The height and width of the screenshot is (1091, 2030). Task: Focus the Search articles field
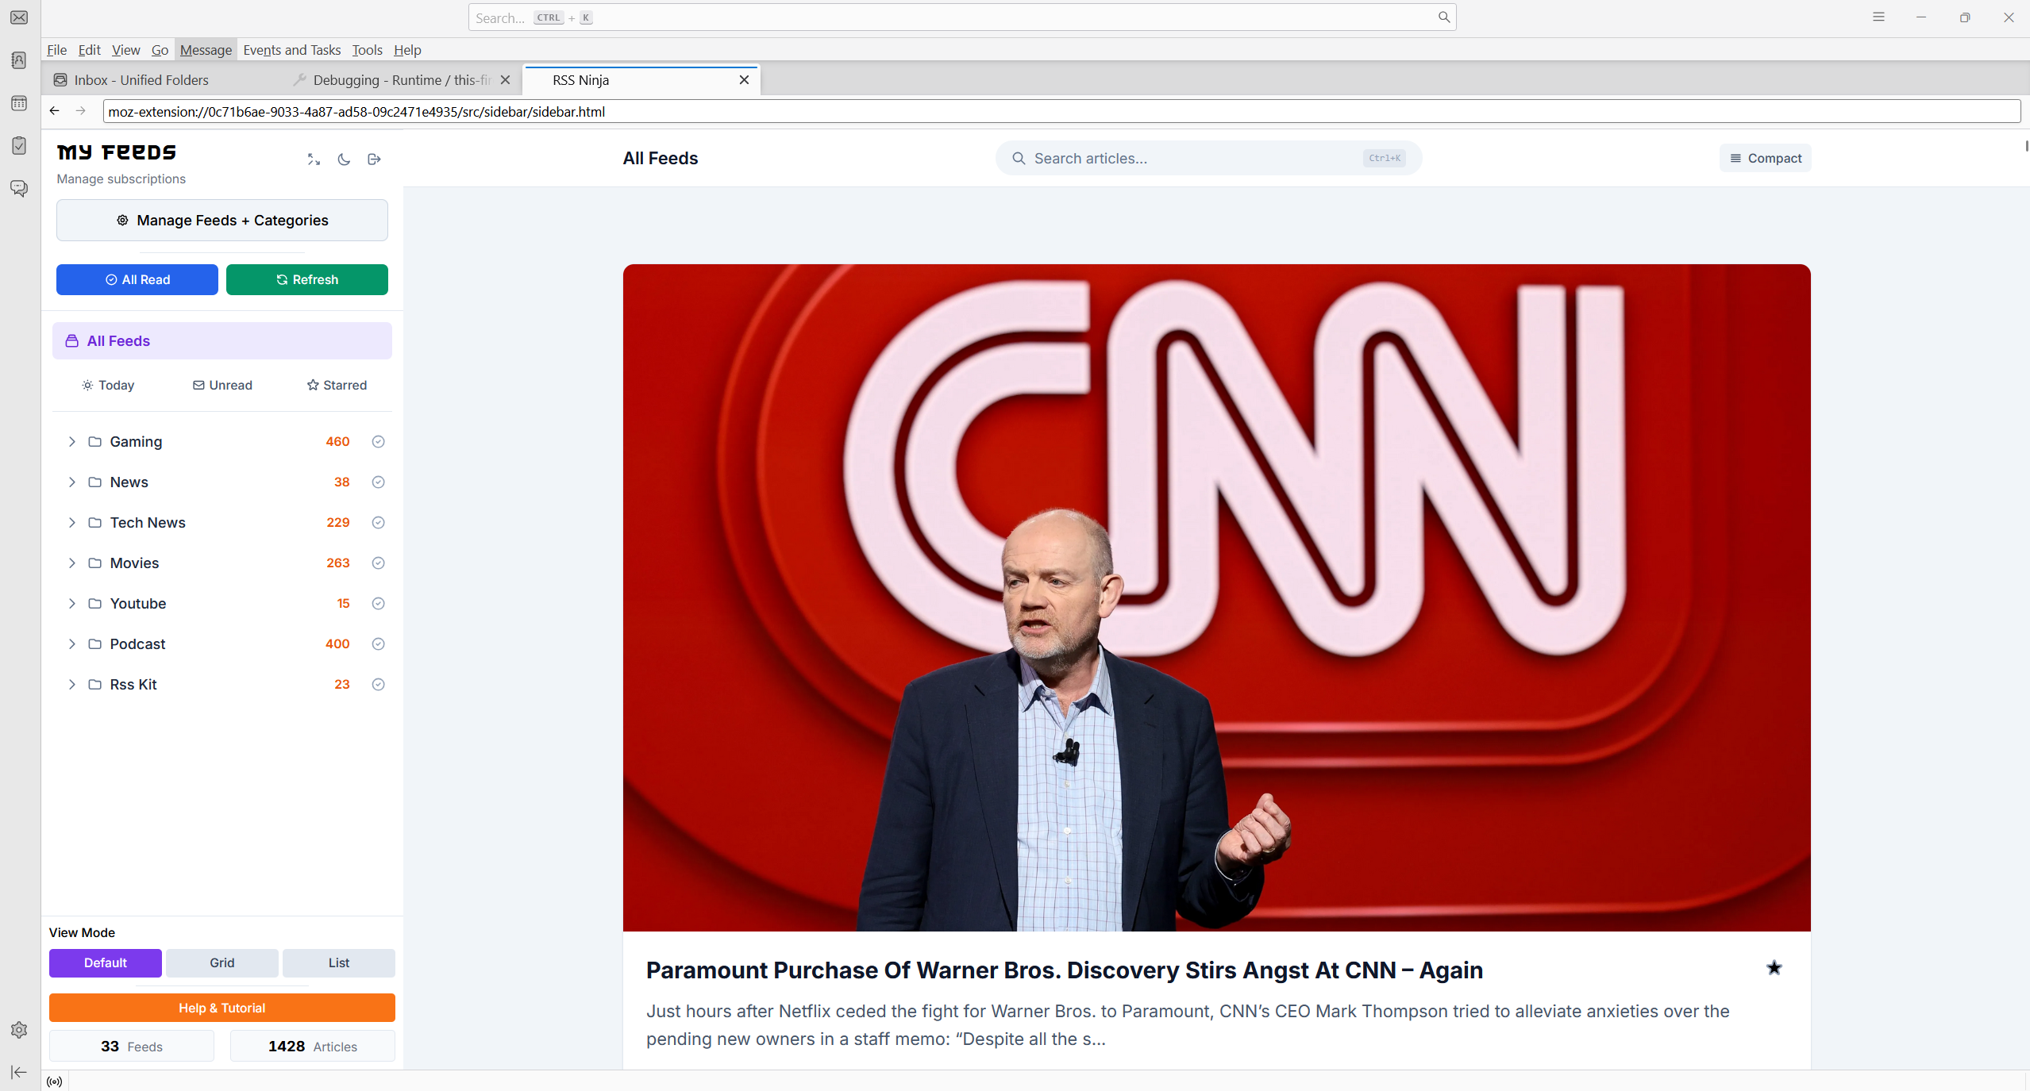coord(1191,159)
